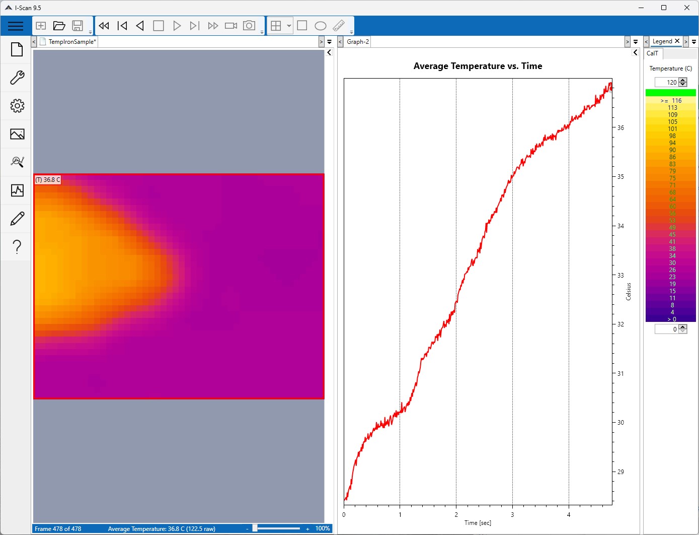This screenshot has width=699, height=535.
Task: Click the Stop playback icon
Action: tap(159, 25)
